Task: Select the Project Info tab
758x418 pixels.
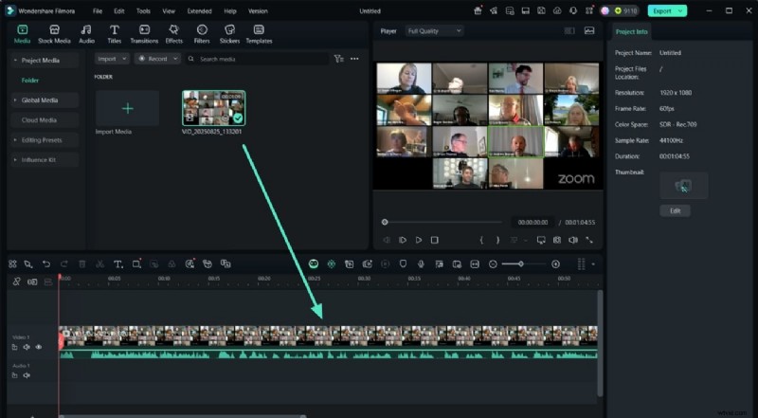Action: (x=631, y=31)
